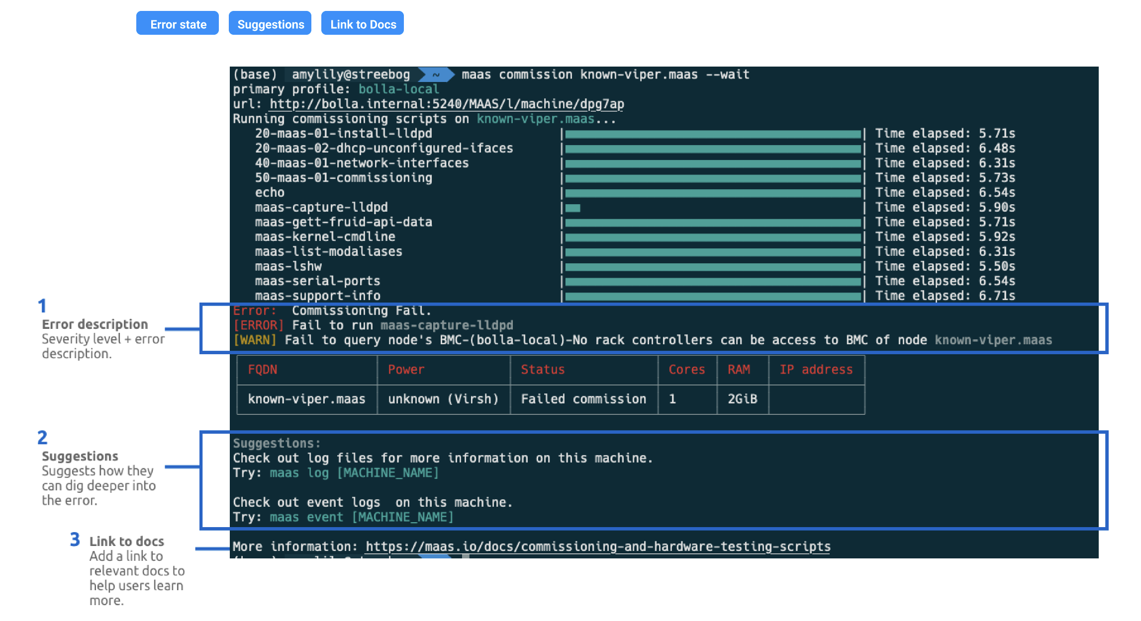Click the maas-lshw script name
This screenshot has width=1141, height=621.
(x=288, y=267)
